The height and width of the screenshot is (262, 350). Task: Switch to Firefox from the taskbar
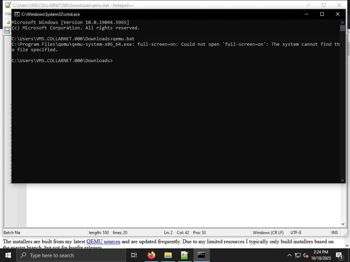[x=151, y=255]
